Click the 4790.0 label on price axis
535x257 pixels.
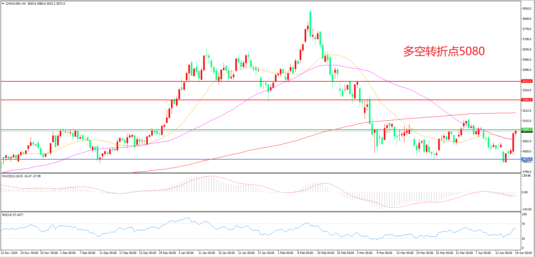pyautogui.click(x=527, y=172)
